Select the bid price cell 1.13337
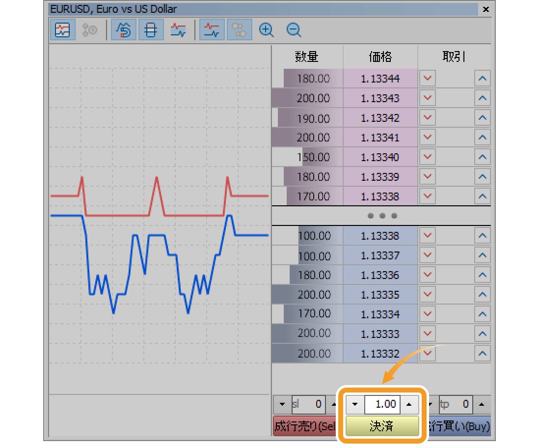This screenshot has height=447, width=540. 380,255
